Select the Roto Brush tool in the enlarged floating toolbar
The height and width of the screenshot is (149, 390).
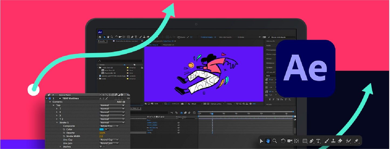[x=348, y=141]
